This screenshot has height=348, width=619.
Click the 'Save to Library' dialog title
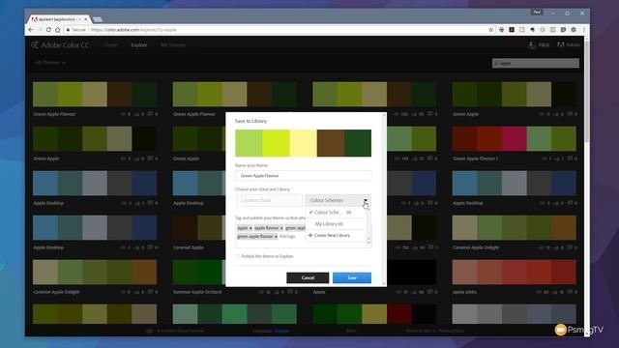tap(251, 121)
